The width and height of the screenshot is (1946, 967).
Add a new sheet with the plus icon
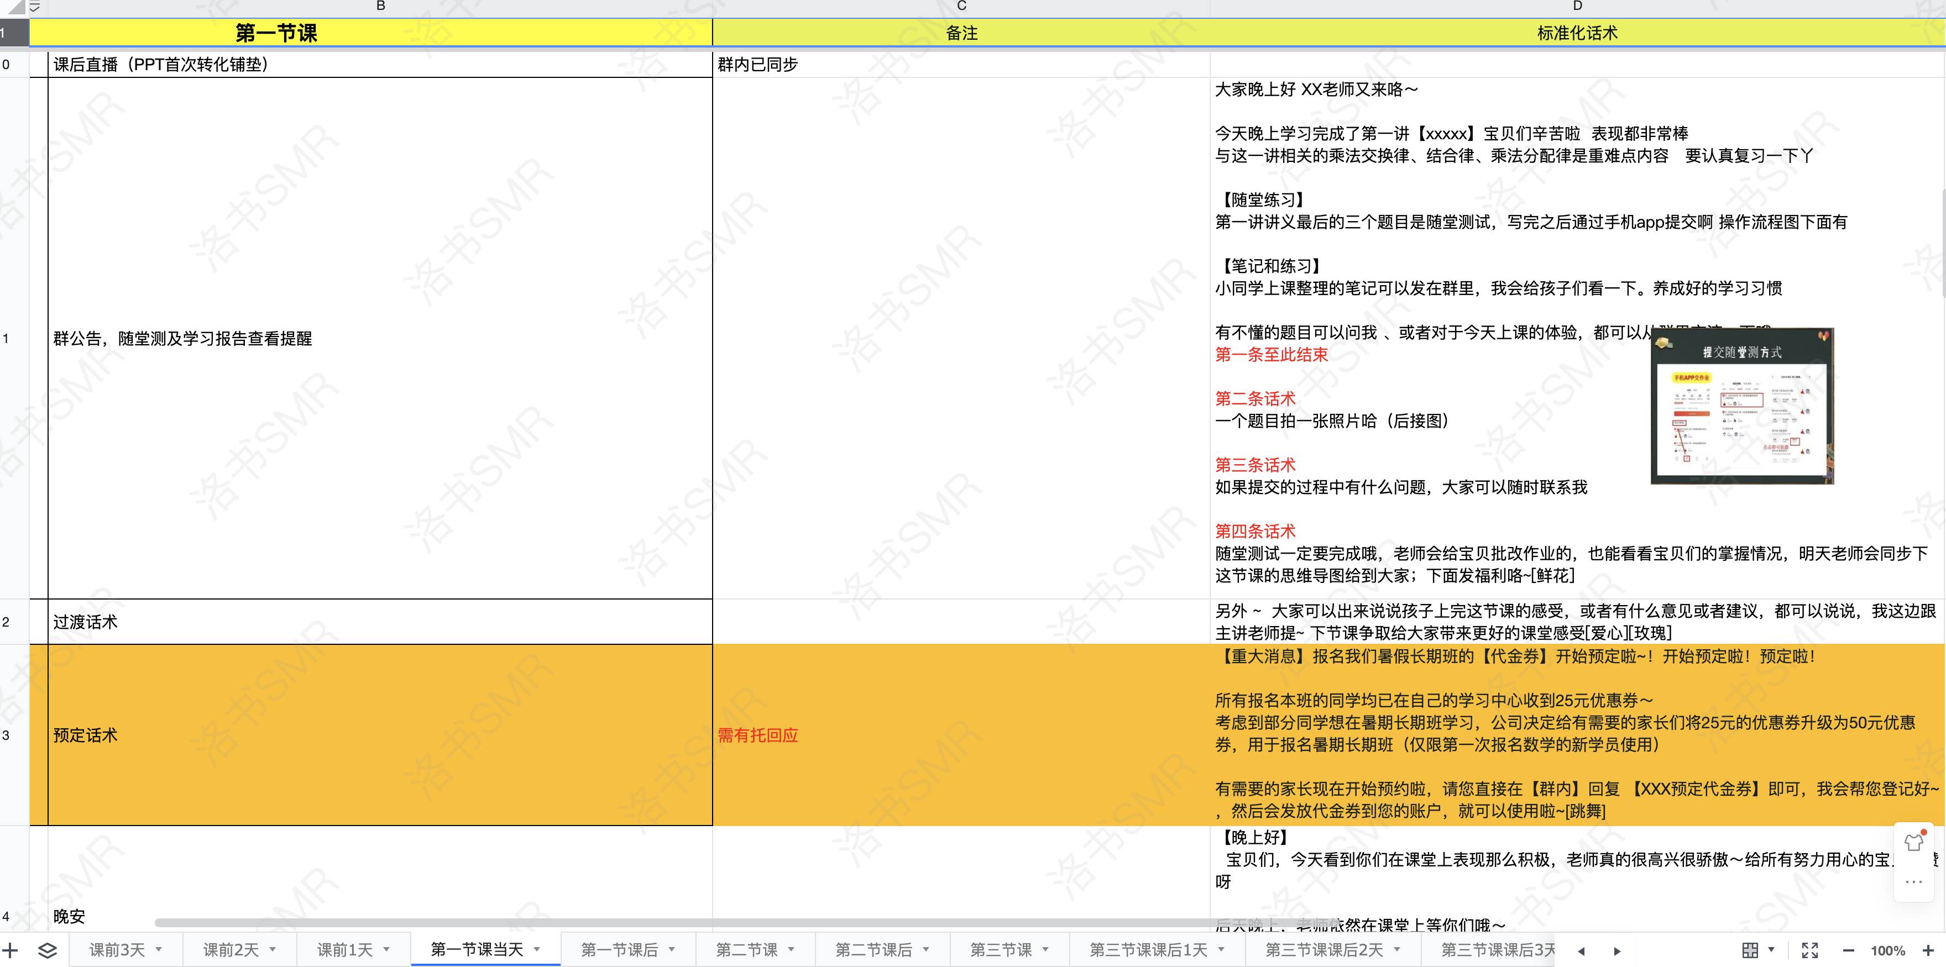click(11, 950)
